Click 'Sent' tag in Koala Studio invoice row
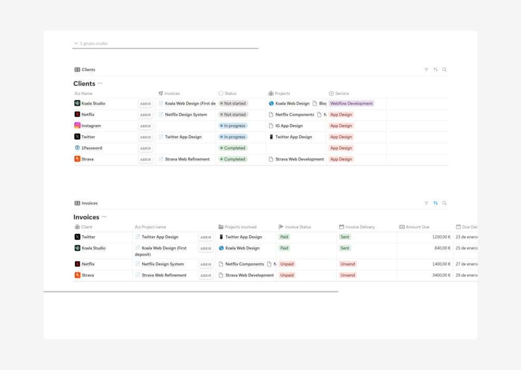 coord(345,248)
